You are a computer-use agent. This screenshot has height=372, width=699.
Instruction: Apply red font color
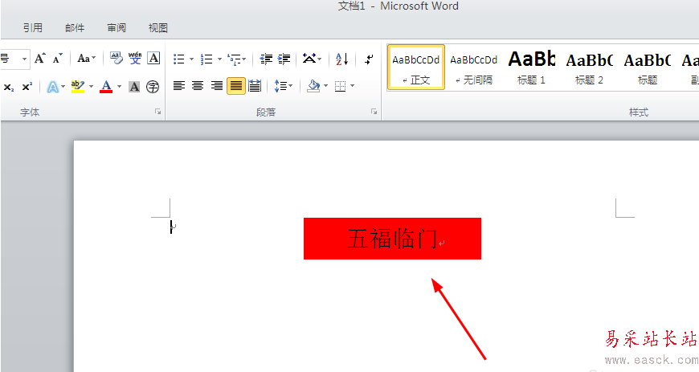click(x=106, y=87)
